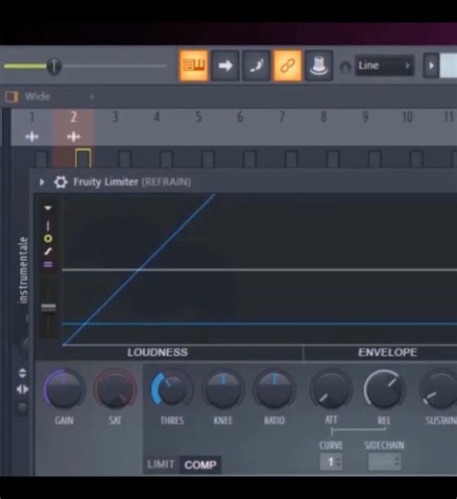
Task: Select mixer track 10
Action: (407, 117)
